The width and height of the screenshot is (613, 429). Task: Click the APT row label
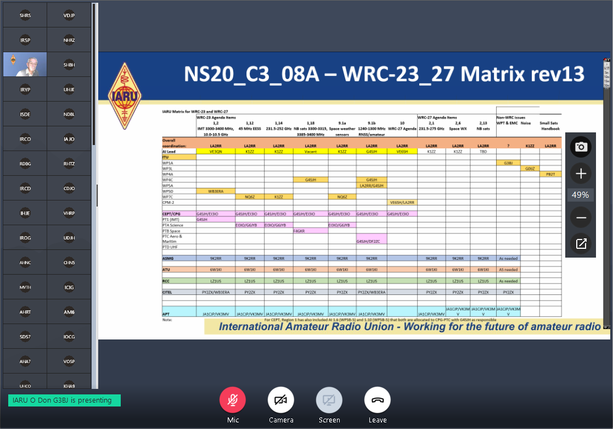click(x=166, y=314)
